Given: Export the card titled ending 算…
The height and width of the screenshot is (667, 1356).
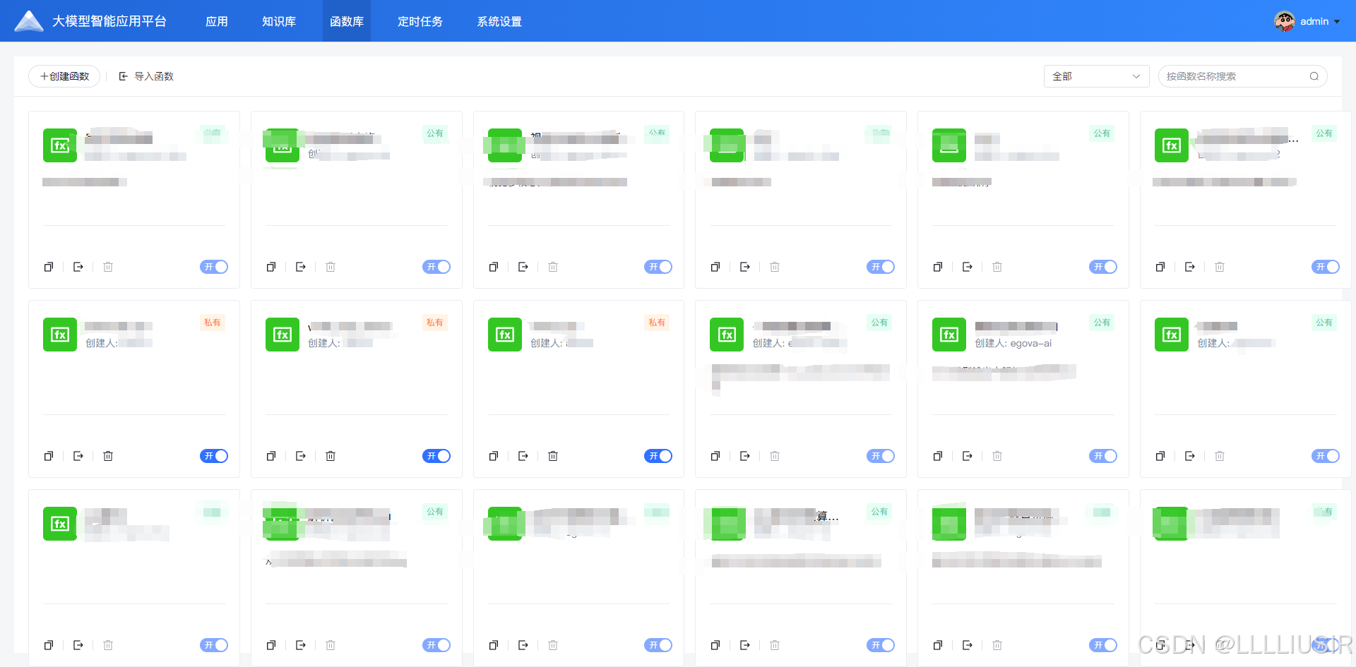Looking at the screenshot, I should tap(745, 645).
